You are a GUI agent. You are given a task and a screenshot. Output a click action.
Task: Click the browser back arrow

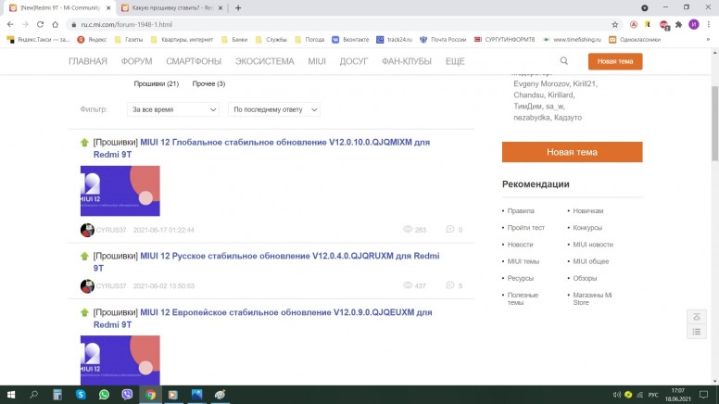pos(10,24)
